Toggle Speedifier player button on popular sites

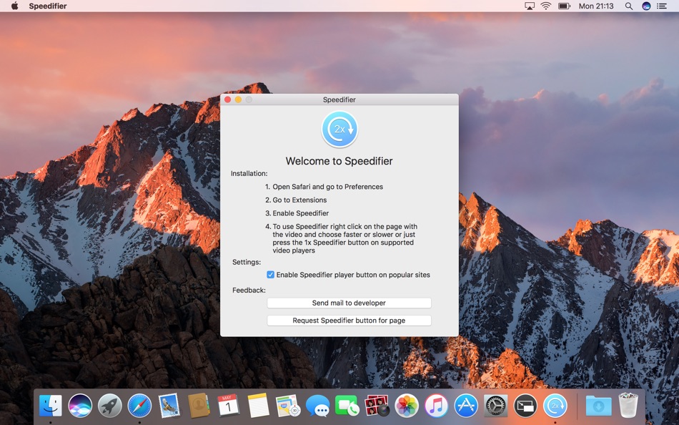coord(270,275)
